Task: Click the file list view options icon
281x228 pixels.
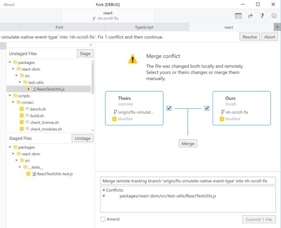Action: [x=91, y=45]
